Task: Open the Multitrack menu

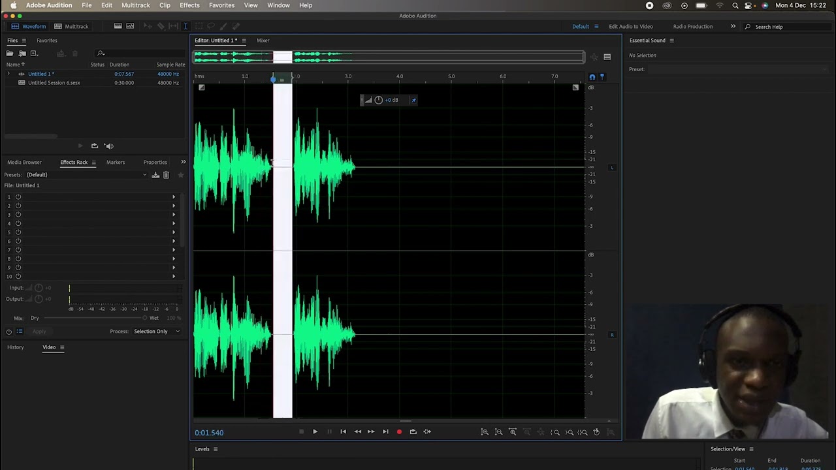Action: [x=135, y=5]
